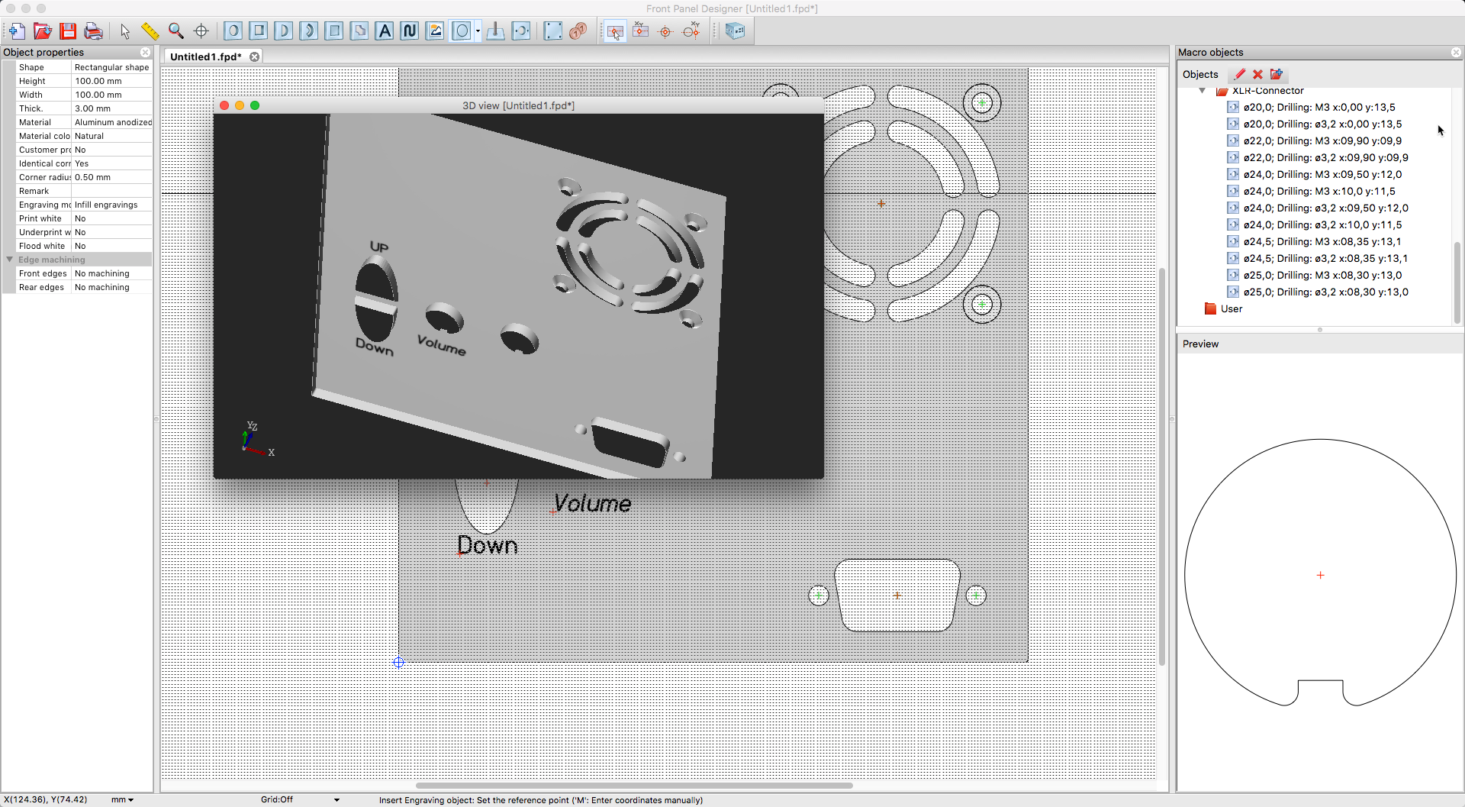Create a new front panel file
The width and height of the screenshot is (1465, 807).
[17, 31]
